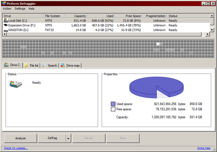217x152 pixels.
Task: Click the Pause button
Action: (x=89, y=138)
